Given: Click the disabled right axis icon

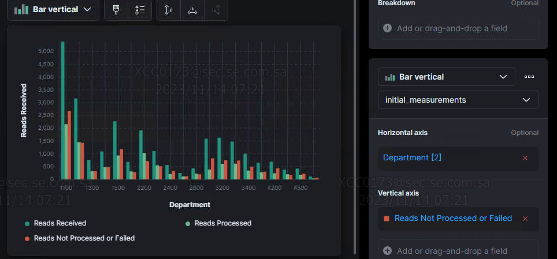Looking at the screenshot, I should [x=216, y=10].
